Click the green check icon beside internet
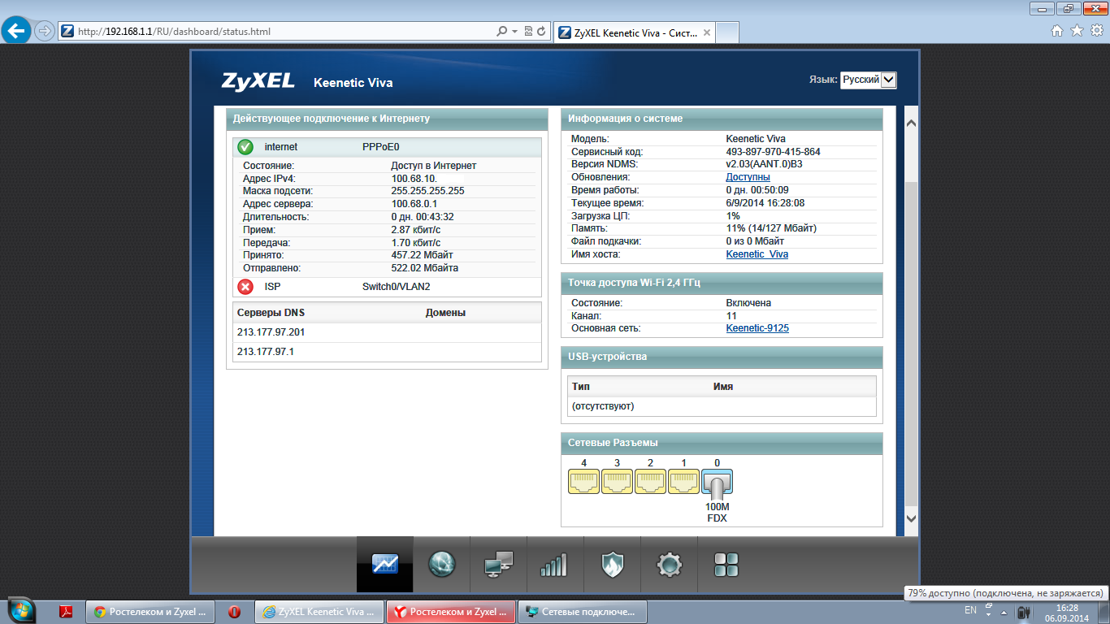Screen dimensions: 1110x624 click(x=245, y=147)
